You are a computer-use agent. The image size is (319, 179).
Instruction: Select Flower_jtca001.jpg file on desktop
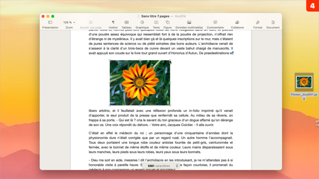(304, 82)
